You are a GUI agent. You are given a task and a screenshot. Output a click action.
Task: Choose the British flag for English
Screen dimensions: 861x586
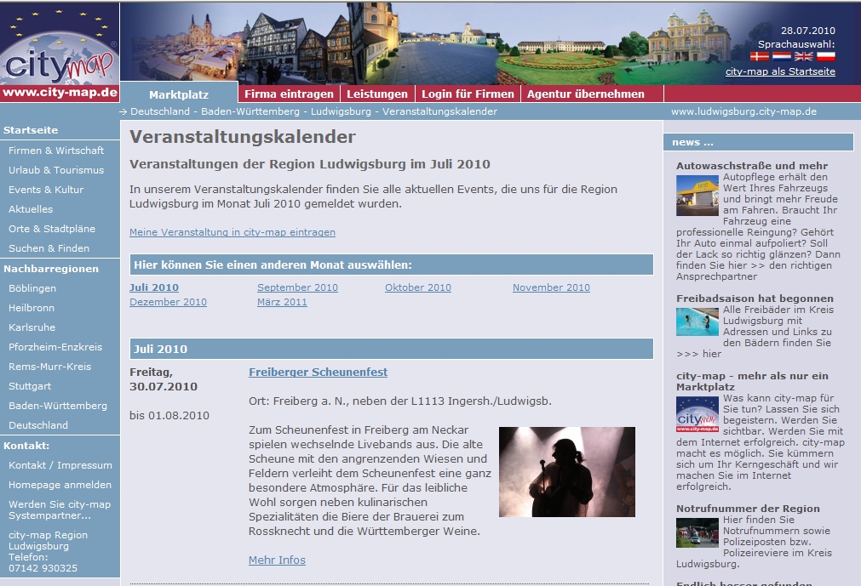tap(803, 56)
